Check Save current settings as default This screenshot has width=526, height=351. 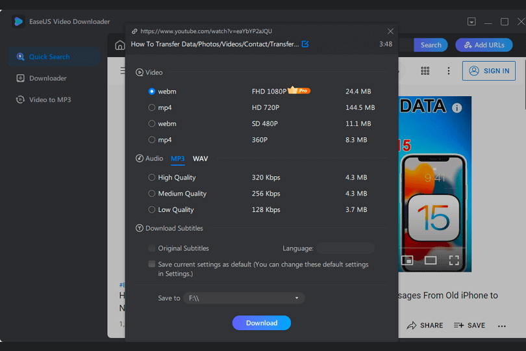point(152,265)
